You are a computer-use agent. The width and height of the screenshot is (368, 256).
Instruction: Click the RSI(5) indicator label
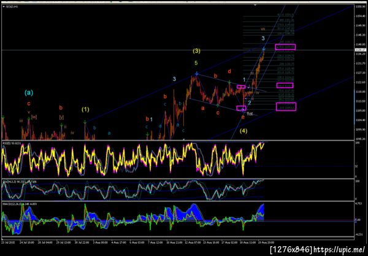tap(12, 143)
